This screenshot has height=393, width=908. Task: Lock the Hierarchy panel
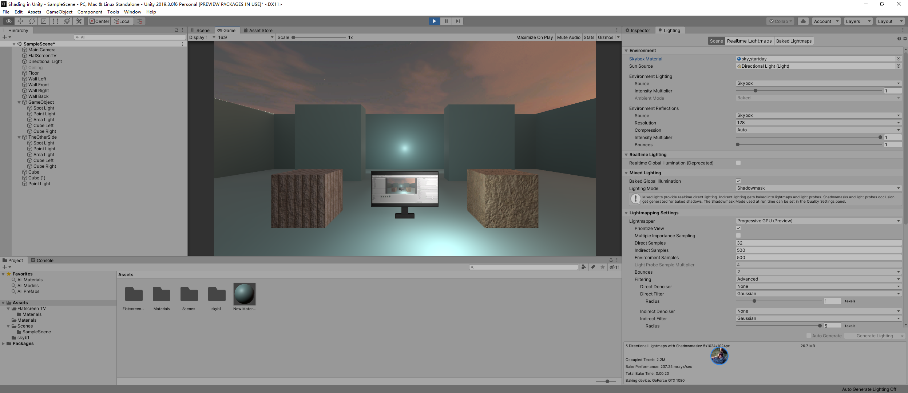pyautogui.click(x=177, y=30)
